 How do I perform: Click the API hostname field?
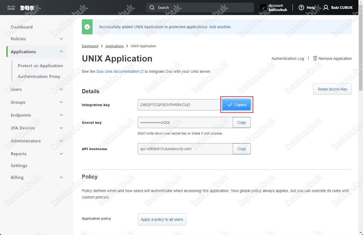coord(185,149)
